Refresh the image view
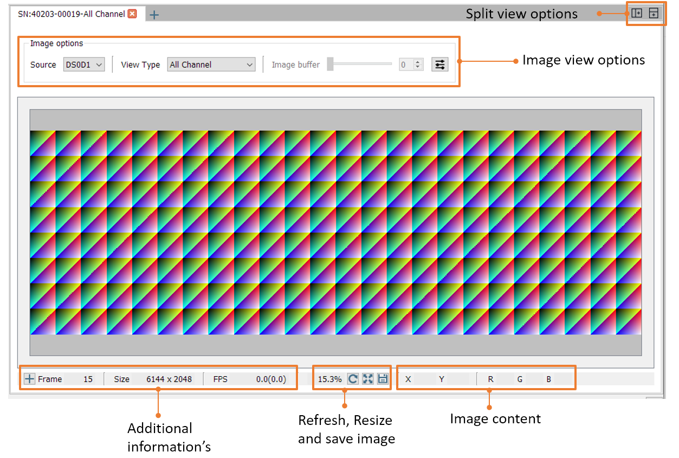679x458 pixels. (353, 379)
